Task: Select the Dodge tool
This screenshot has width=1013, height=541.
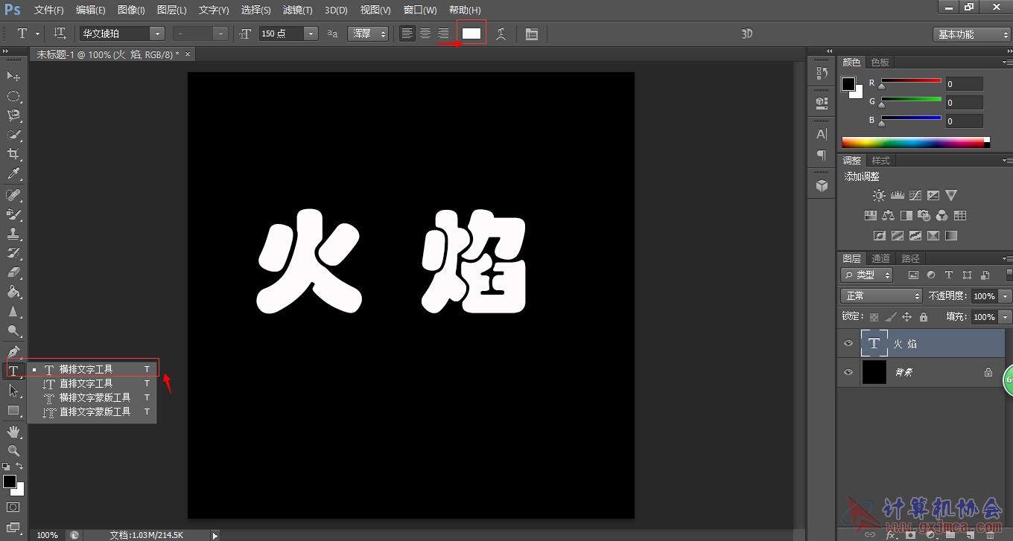Action: tap(13, 331)
